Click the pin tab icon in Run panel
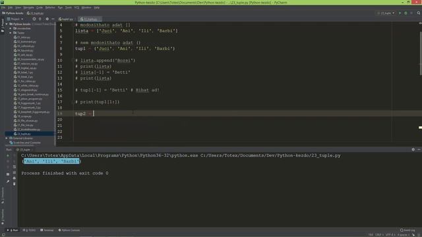The height and width of the screenshot is (237, 422). tap(8, 182)
